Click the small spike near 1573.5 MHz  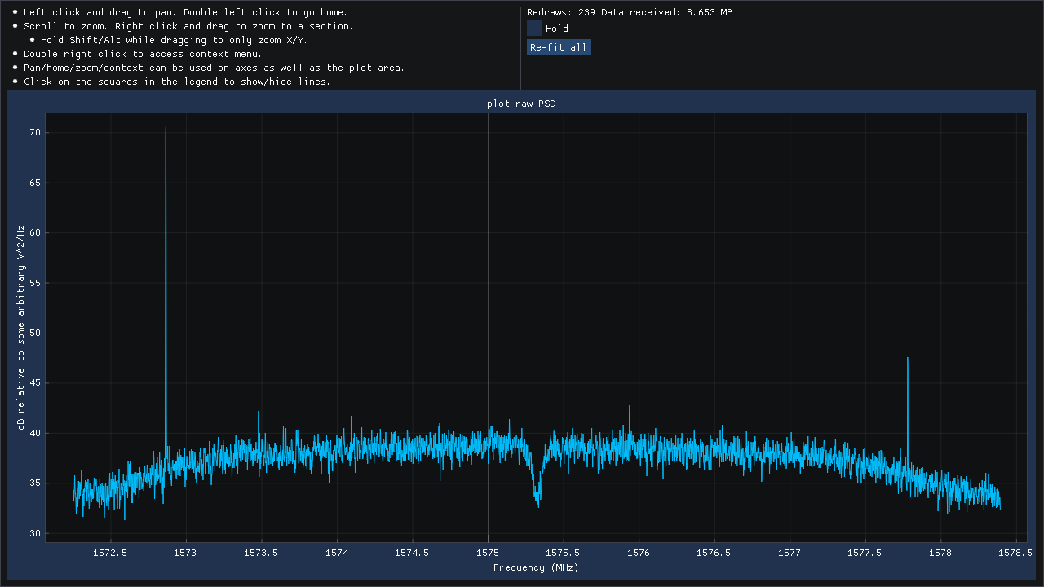259,413
